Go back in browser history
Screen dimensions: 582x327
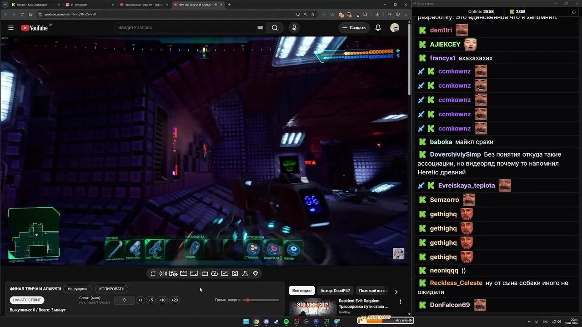pos(5,14)
